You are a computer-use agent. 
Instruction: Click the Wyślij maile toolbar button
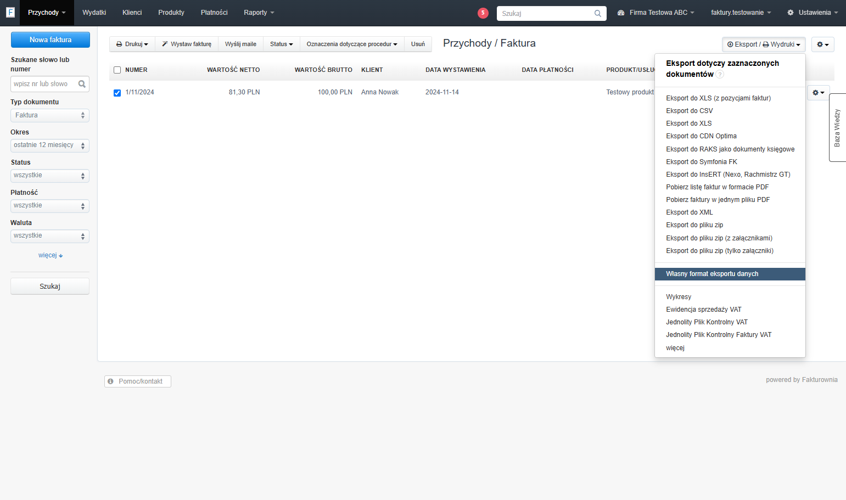click(240, 44)
